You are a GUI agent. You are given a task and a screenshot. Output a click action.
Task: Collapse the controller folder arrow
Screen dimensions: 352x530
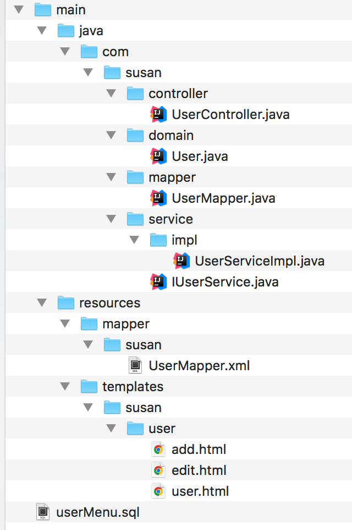pos(111,94)
